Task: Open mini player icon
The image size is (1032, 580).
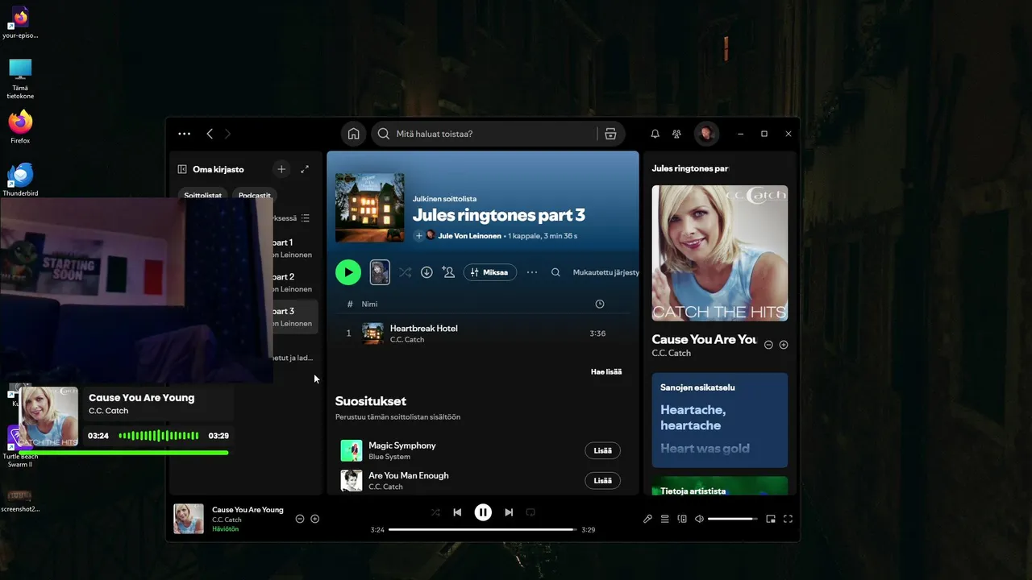Action: pos(771,519)
